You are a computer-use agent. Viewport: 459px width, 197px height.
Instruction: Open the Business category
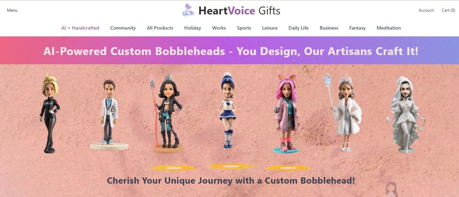pos(329,28)
